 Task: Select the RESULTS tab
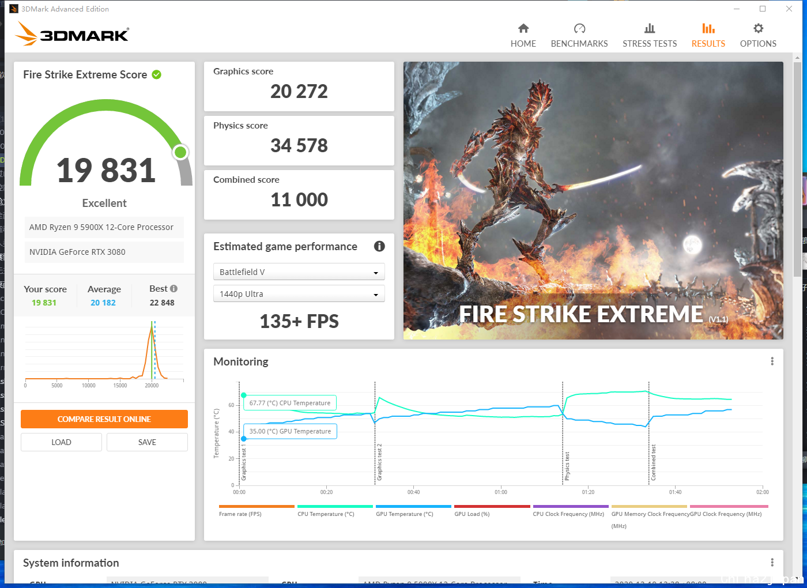coord(708,36)
